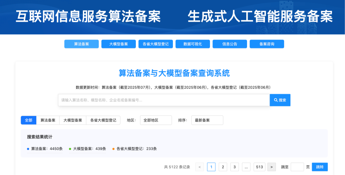Select page 1 in pagination
Image resolution: width=345 pixels, height=175 pixels.
click(x=211, y=167)
